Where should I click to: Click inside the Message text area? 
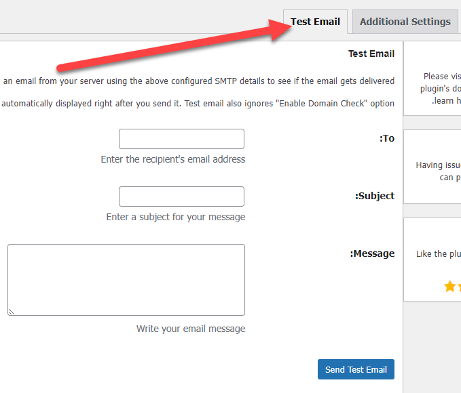(126, 279)
